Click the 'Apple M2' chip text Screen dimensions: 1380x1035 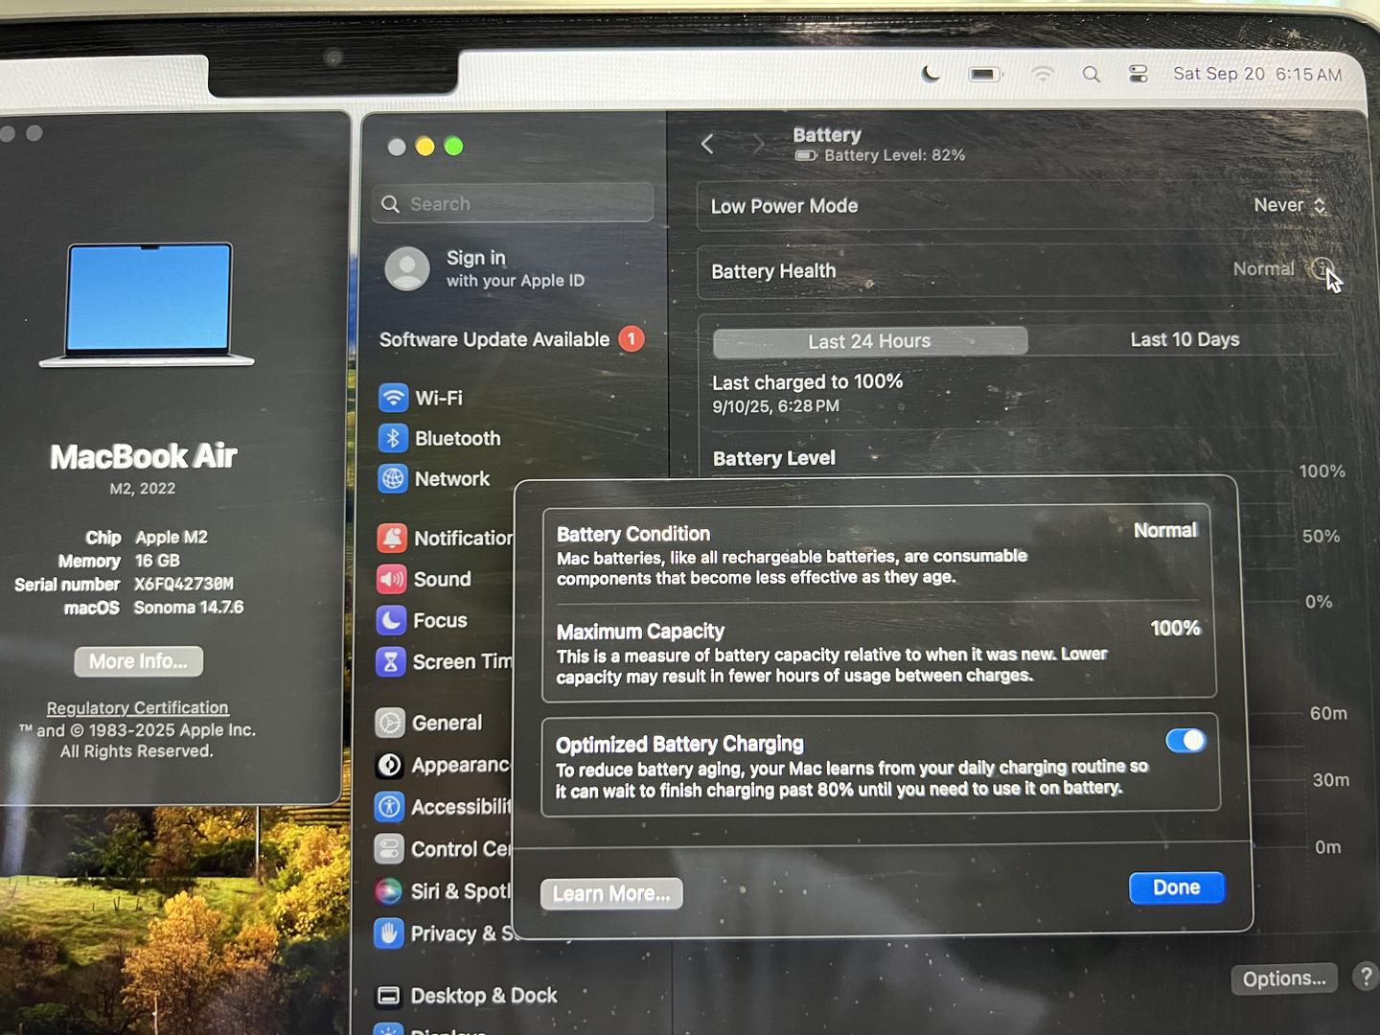tap(172, 538)
